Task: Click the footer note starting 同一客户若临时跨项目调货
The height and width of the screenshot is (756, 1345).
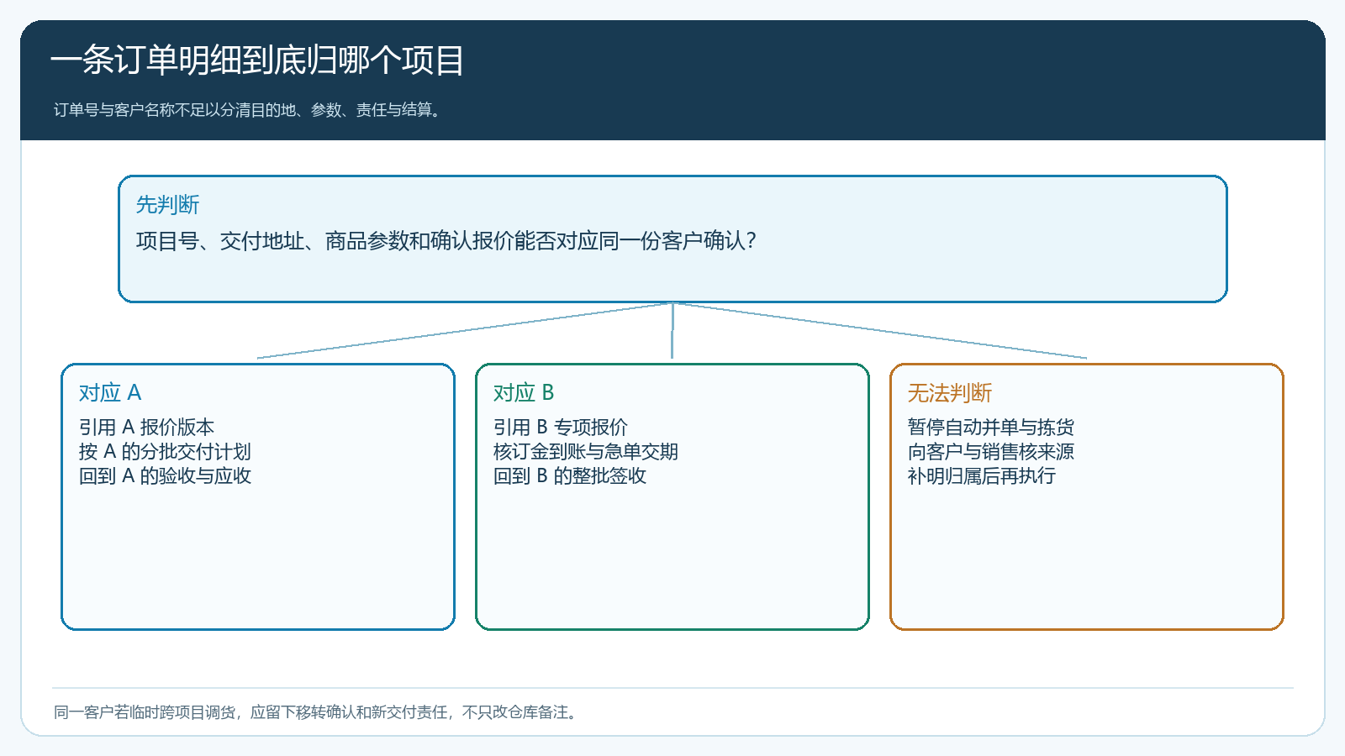Action: tap(317, 712)
